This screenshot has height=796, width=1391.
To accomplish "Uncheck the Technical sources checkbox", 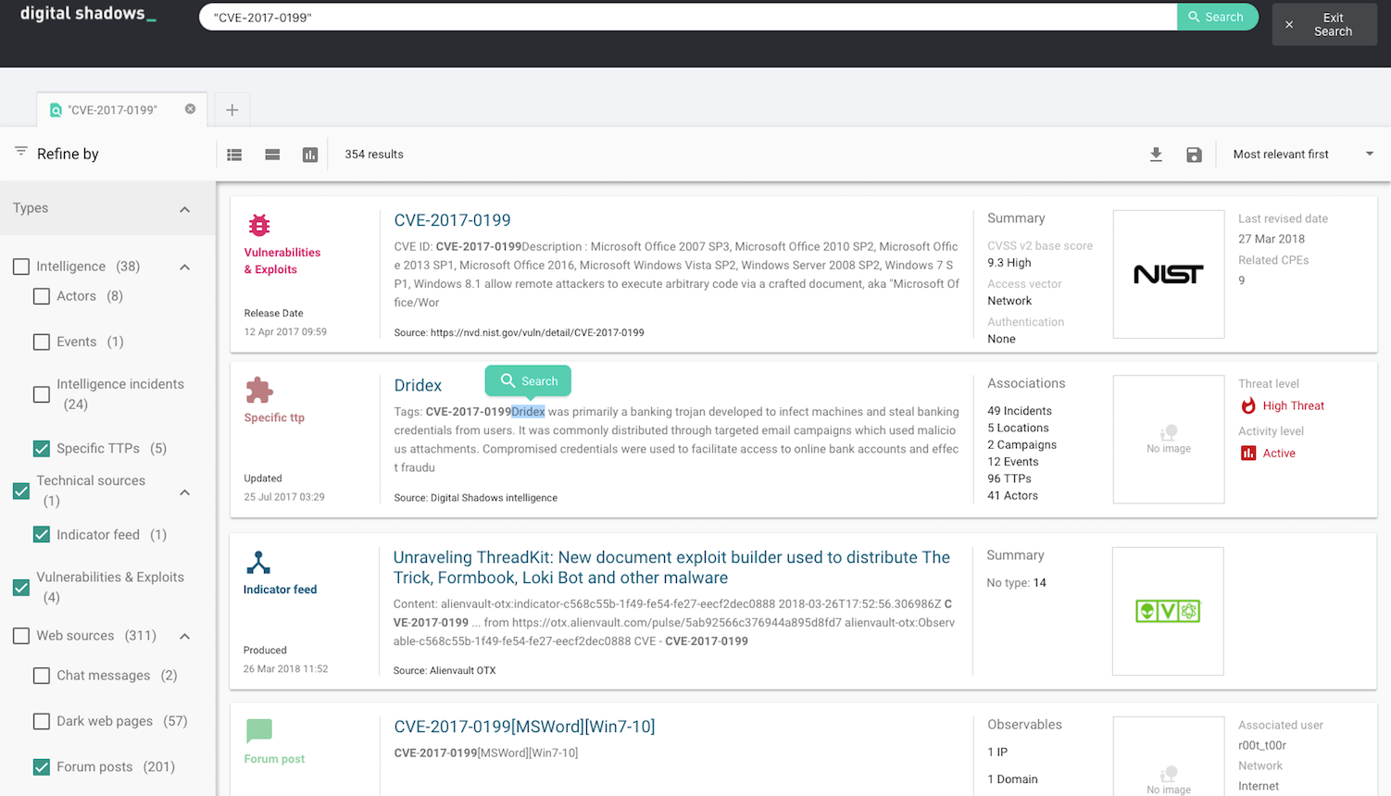I will point(21,491).
